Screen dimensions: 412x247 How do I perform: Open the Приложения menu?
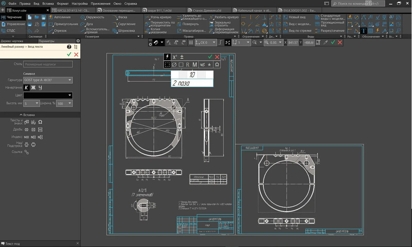[x=100, y=4]
